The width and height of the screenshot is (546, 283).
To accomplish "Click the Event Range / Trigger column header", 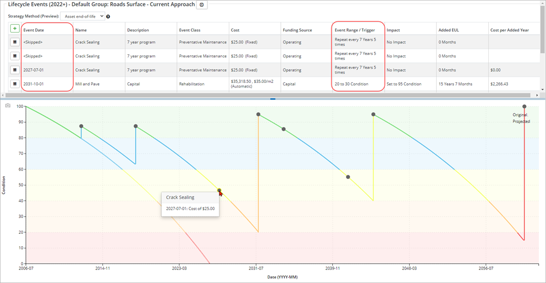I will [x=355, y=30].
